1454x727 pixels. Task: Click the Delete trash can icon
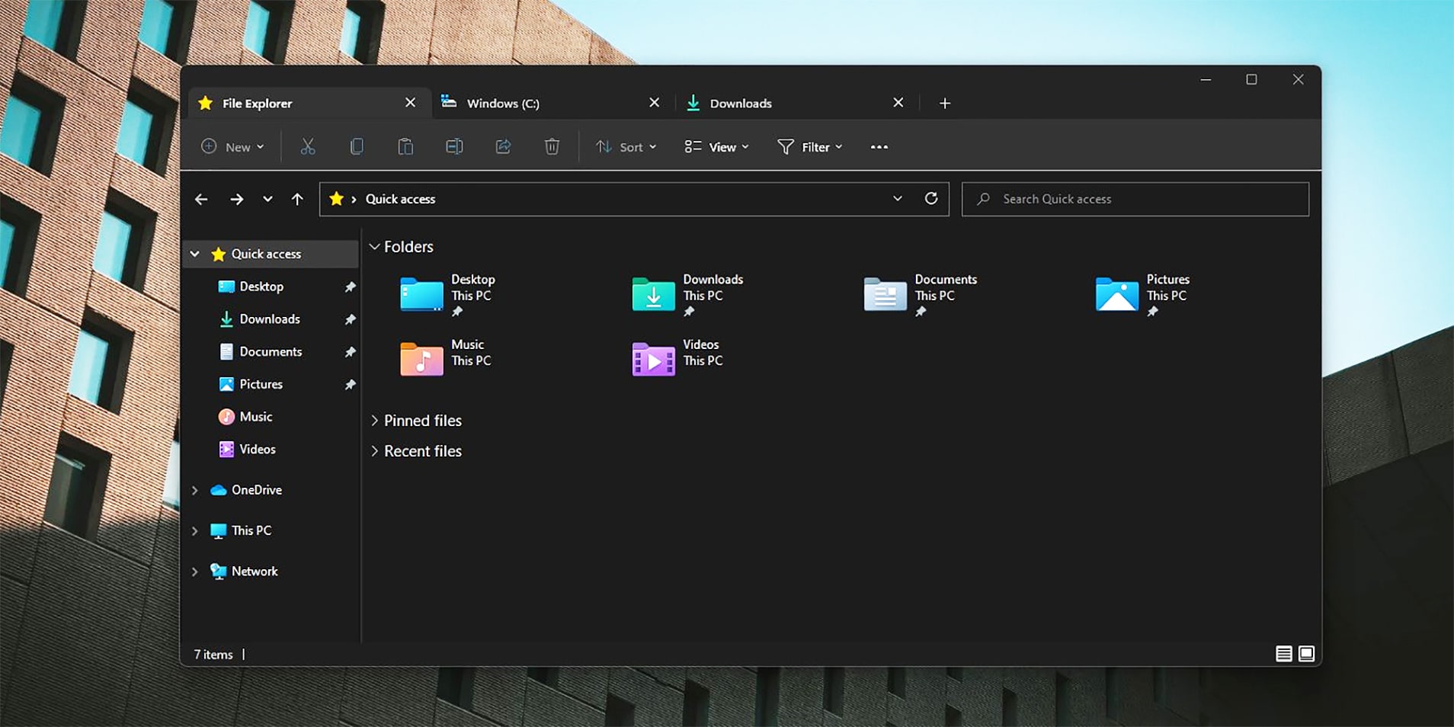[552, 146]
